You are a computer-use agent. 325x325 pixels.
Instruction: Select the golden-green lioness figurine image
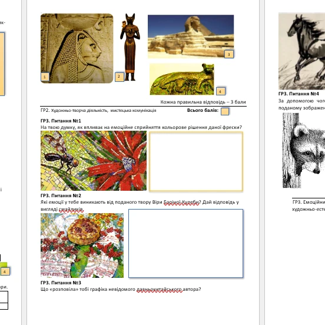point(182,79)
